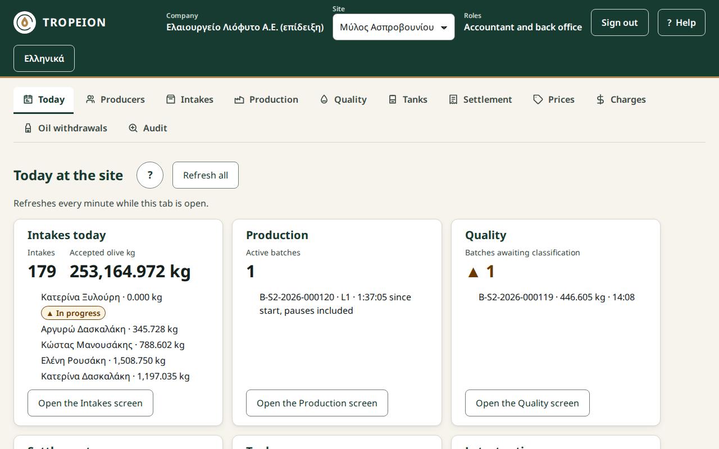Screen dimensions: 719x449
Task: Click the In progress status badge
Action: click(x=73, y=313)
